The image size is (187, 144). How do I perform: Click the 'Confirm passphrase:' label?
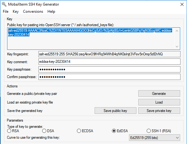coord(22,77)
